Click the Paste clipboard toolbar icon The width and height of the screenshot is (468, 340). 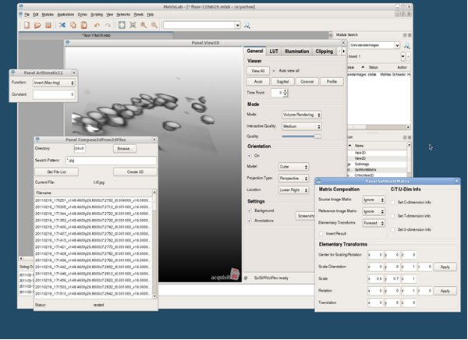pyautogui.click(x=83, y=25)
